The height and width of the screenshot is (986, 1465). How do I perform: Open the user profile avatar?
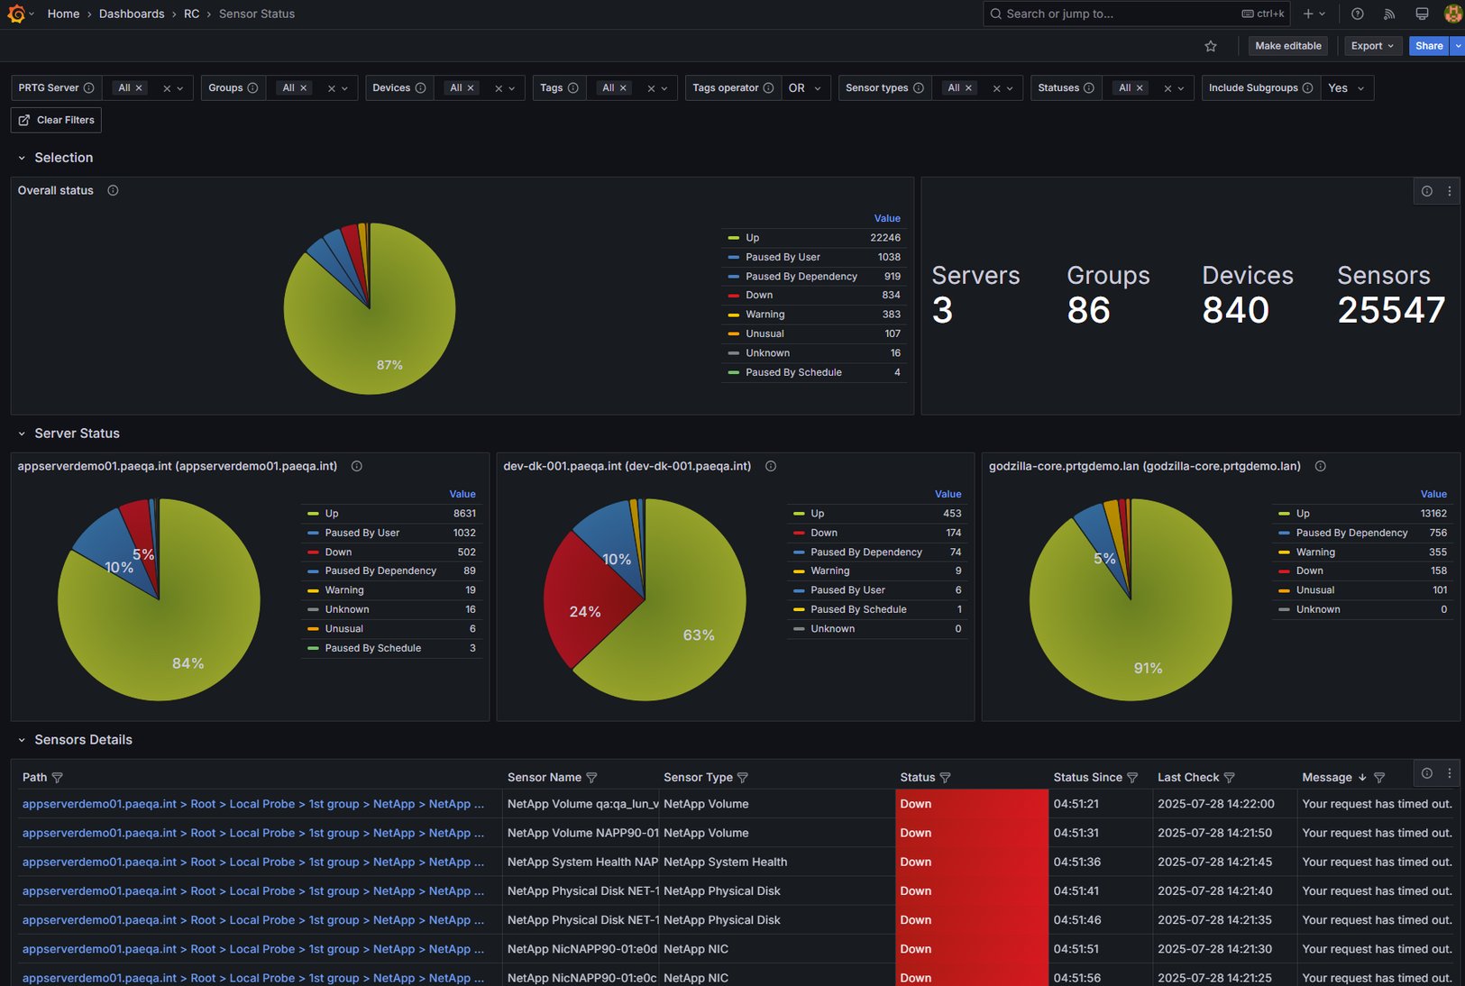click(x=1452, y=14)
